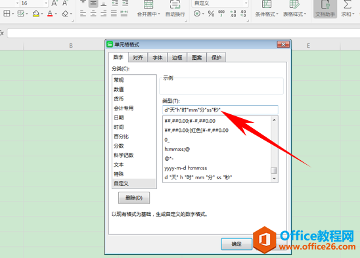The width and height of the screenshot is (360, 258).
Task: Click the font color A icon
Action: (50, 14)
